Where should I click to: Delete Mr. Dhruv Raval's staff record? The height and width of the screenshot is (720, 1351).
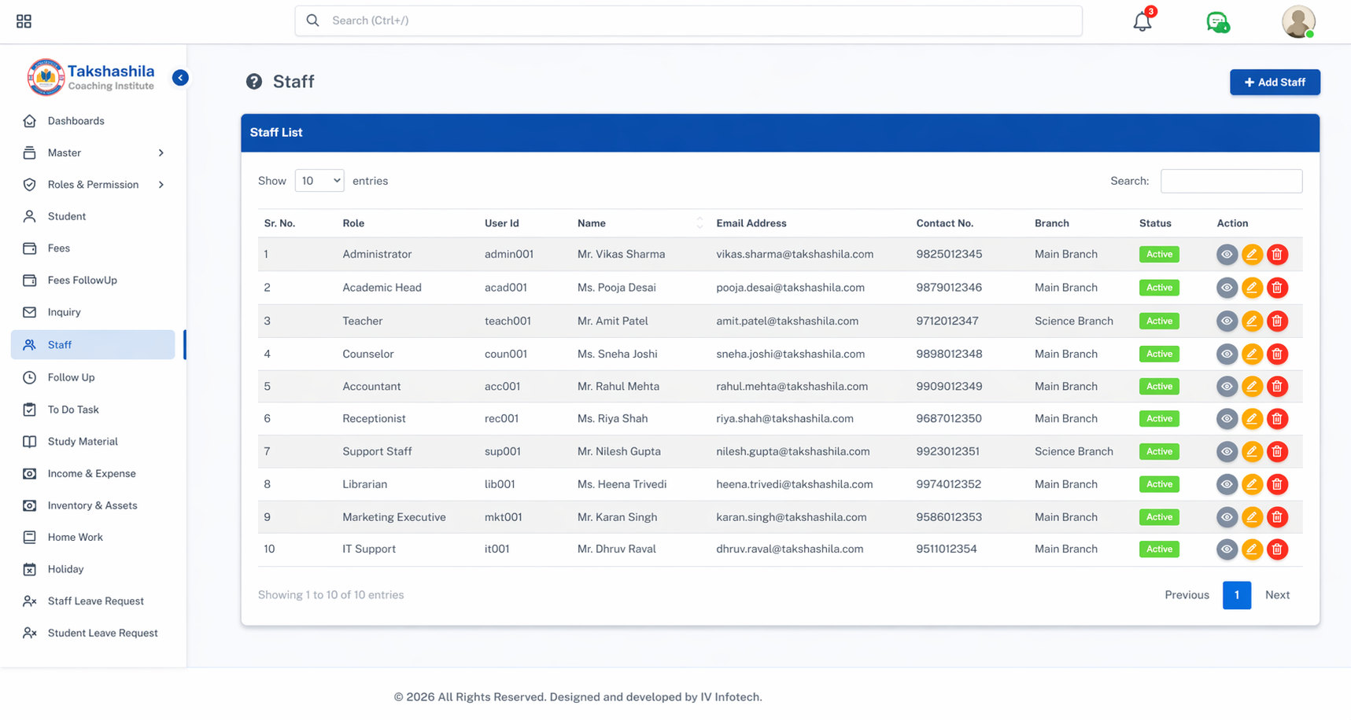1277,549
